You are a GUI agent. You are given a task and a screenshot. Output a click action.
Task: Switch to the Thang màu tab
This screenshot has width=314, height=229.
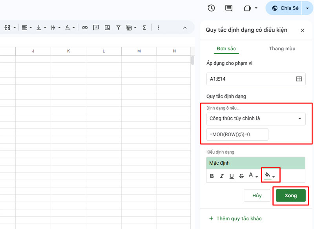pyautogui.click(x=282, y=49)
